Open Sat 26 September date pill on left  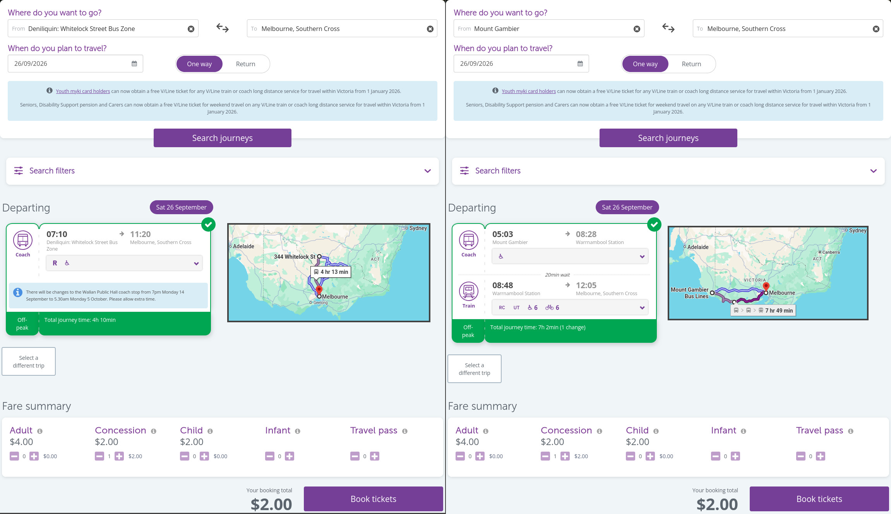[x=181, y=207]
